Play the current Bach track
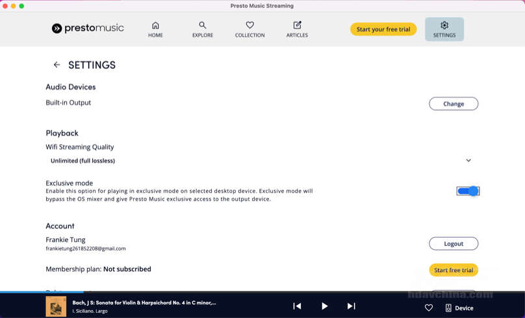The image size is (525, 318). [x=324, y=306]
